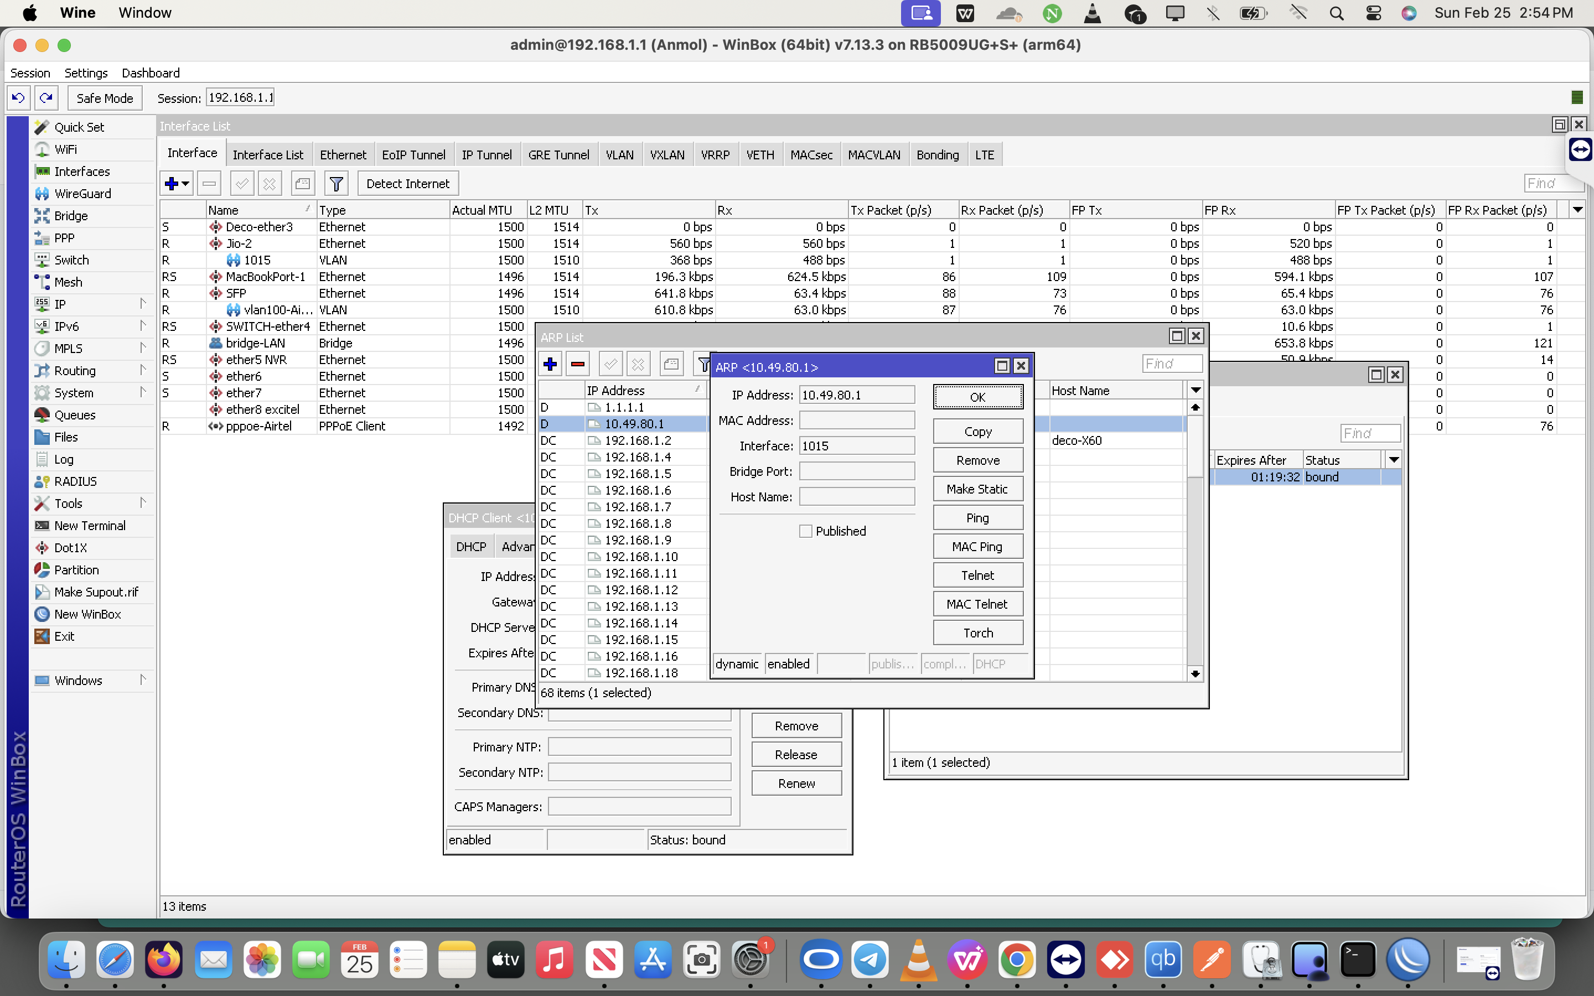Switch to the Bonding tab

tap(938, 155)
